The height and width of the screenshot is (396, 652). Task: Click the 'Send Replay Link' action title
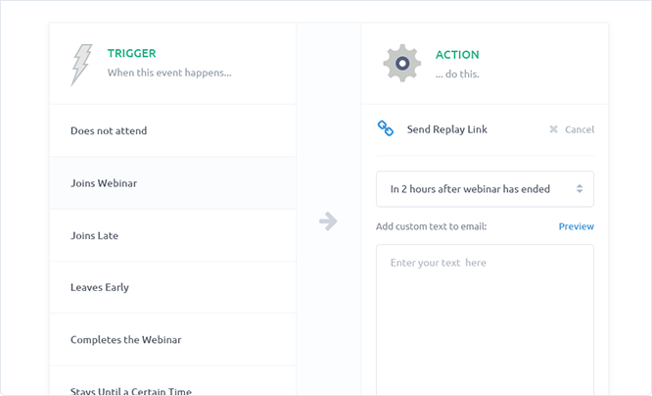point(447,129)
